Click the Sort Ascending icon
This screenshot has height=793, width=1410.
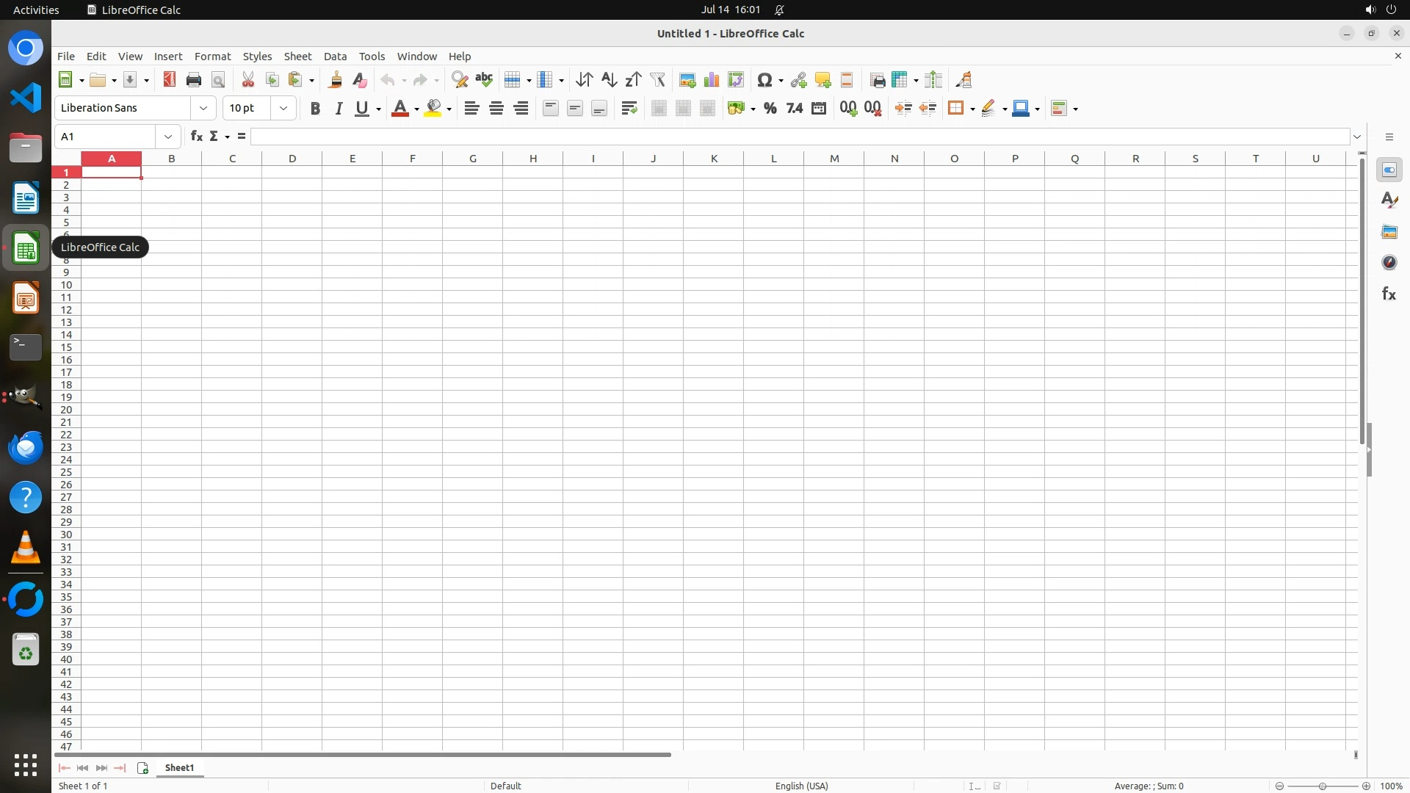[609, 80]
